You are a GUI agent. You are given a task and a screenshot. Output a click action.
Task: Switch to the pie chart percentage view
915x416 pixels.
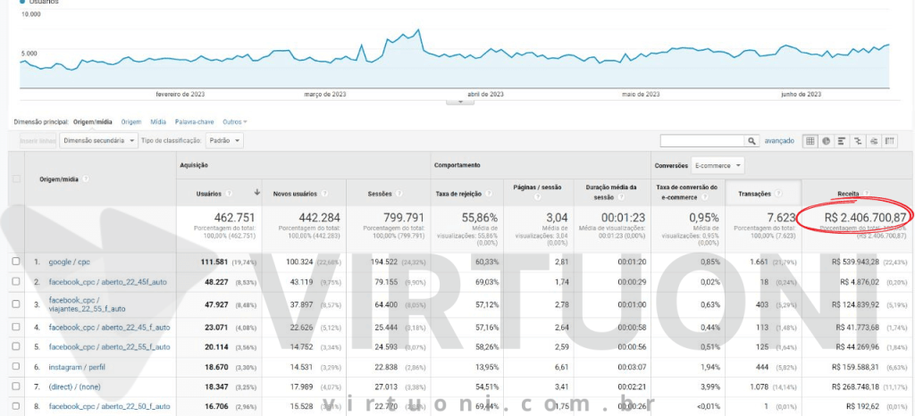(827, 141)
